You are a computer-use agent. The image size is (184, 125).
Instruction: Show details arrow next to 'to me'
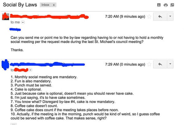click(23, 22)
